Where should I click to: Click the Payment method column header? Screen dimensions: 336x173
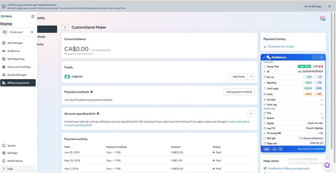(116, 147)
